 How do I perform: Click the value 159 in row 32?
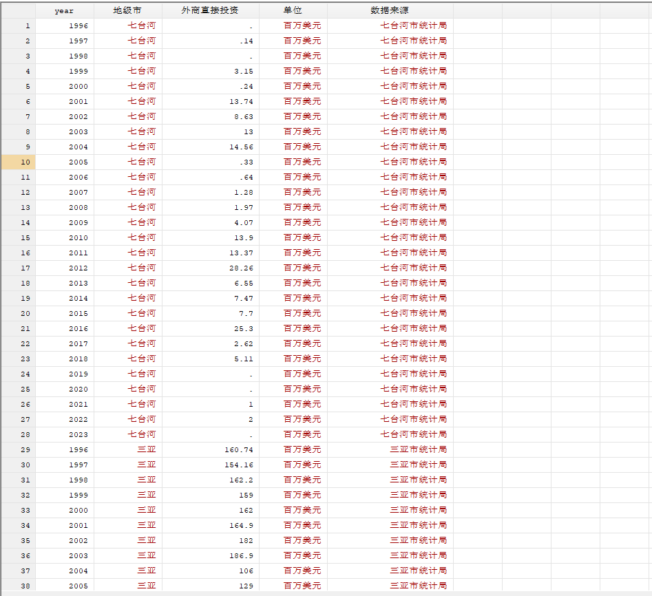tap(246, 496)
